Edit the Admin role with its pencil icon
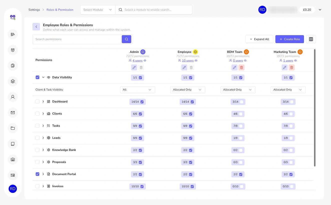This screenshot has width=331, height=205. point(134,67)
